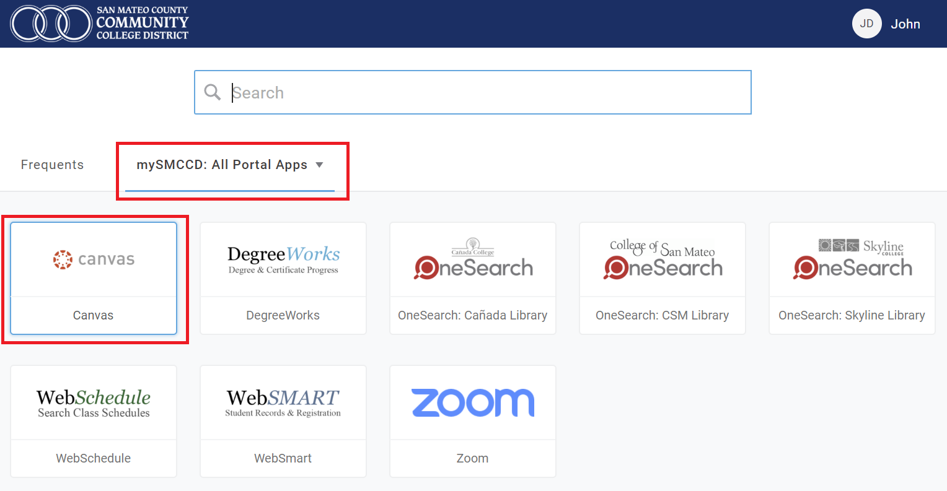947x491 pixels.
Task: Switch to the Frequents tab
Action: coord(52,165)
